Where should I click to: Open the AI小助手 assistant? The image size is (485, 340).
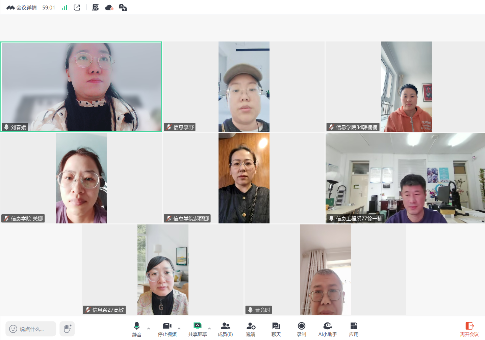pyautogui.click(x=327, y=329)
